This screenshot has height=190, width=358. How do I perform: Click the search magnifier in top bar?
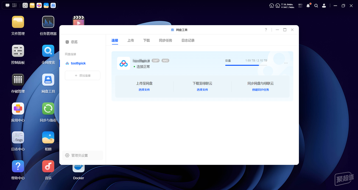316,6
